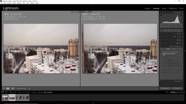The width and height of the screenshot is (186, 104).
Task: Toggle Enable Profile Corrections checkbox
Action: pos(161,54)
